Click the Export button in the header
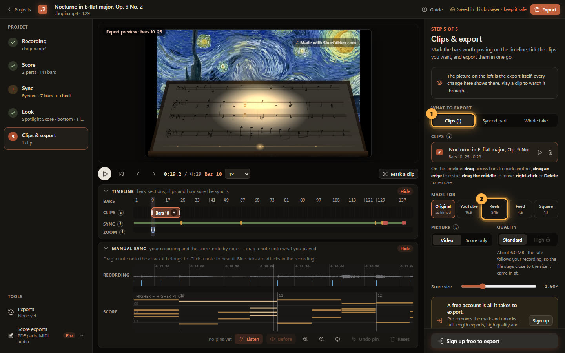The image size is (565, 353). [x=545, y=9]
